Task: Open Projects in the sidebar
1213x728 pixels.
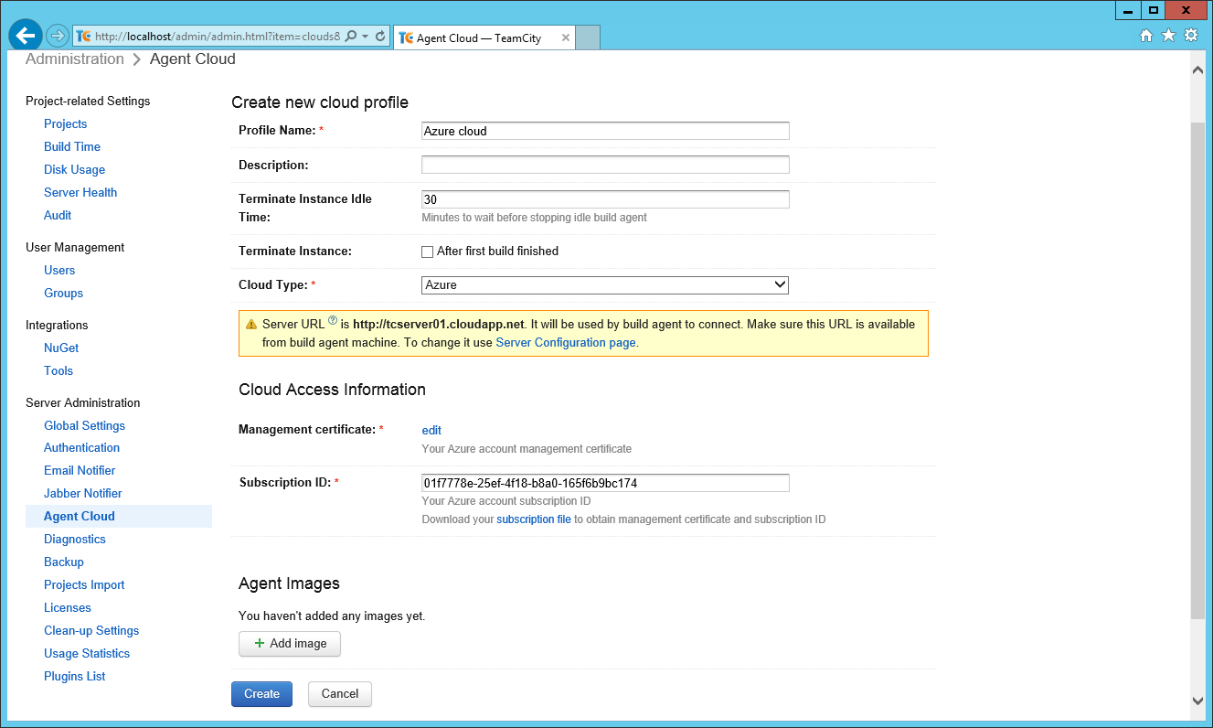Action: (x=66, y=124)
